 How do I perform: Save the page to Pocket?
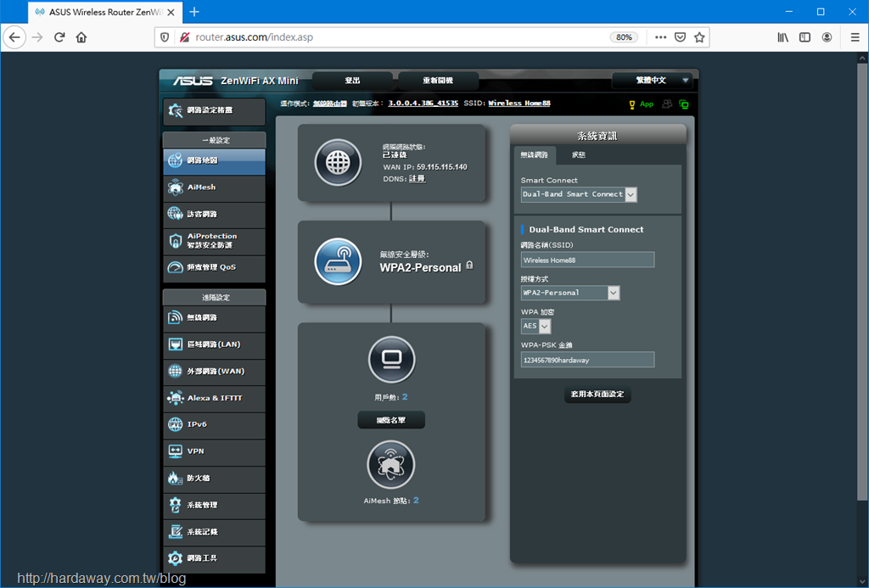pos(680,37)
